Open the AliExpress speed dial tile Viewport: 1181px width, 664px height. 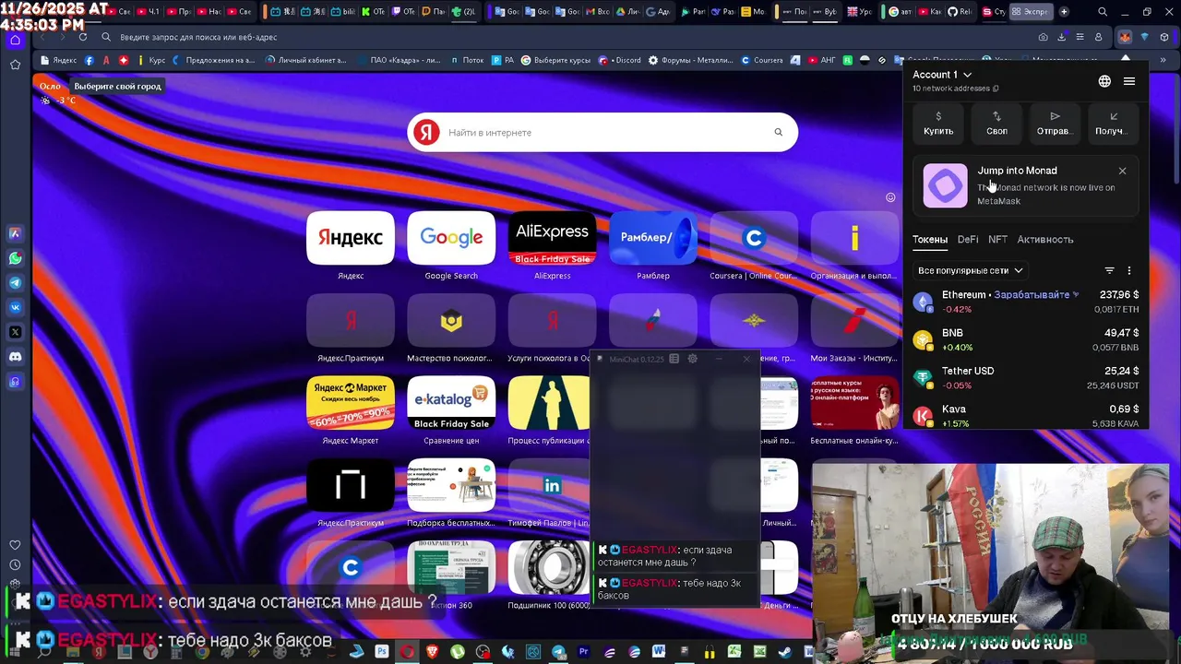[552, 238]
